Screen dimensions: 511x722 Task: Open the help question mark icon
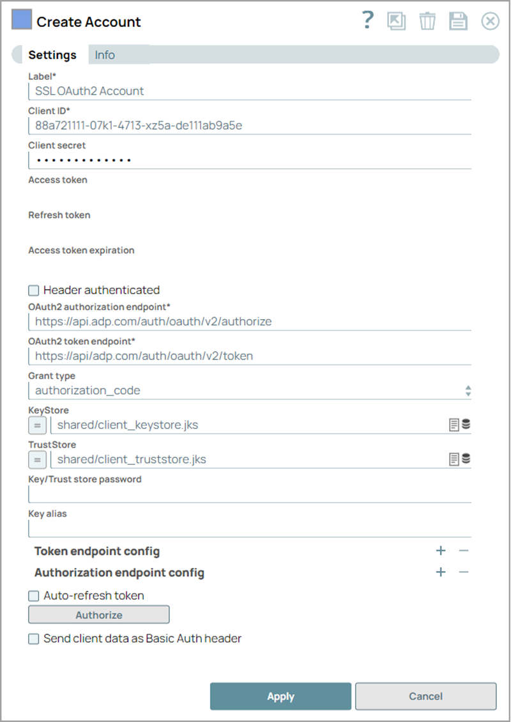367,21
